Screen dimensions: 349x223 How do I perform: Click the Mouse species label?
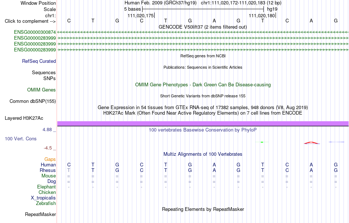tap(48, 176)
